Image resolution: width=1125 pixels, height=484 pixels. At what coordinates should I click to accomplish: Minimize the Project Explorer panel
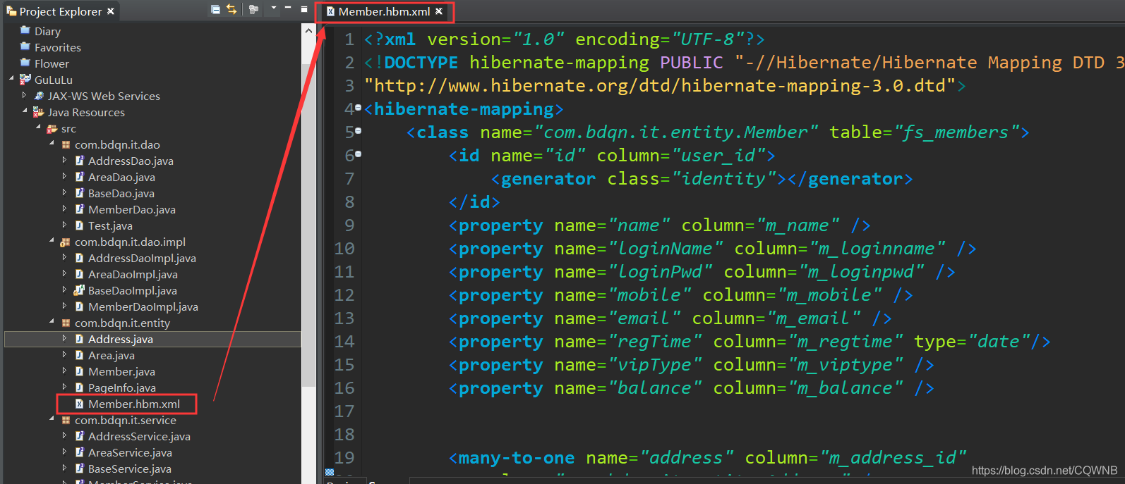click(288, 8)
